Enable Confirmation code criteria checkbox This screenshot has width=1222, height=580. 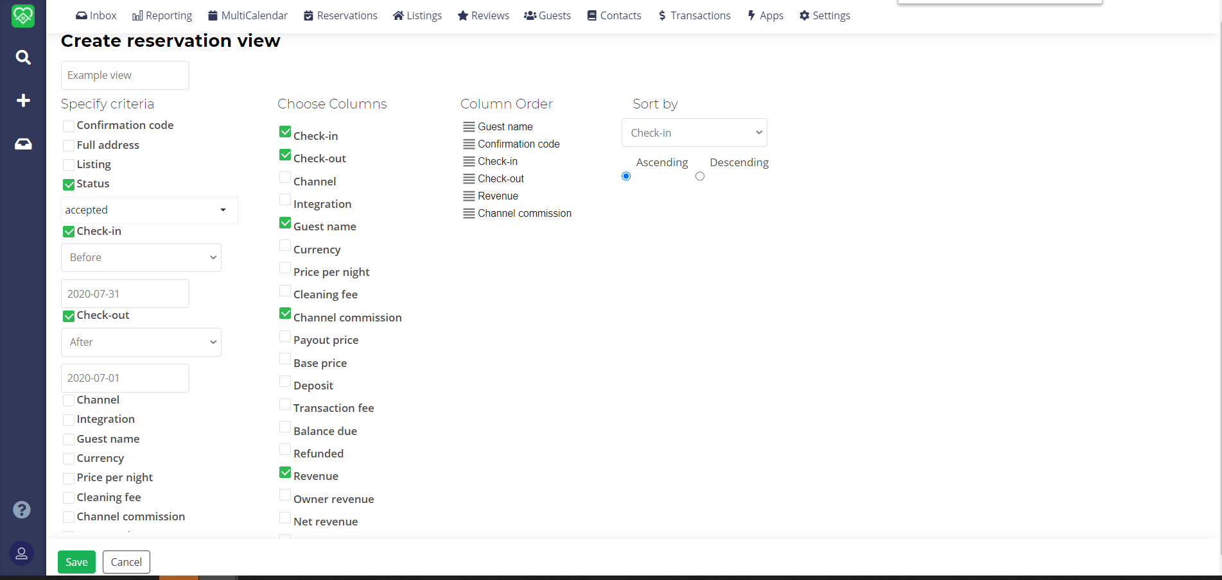pyautogui.click(x=69, y=126)
